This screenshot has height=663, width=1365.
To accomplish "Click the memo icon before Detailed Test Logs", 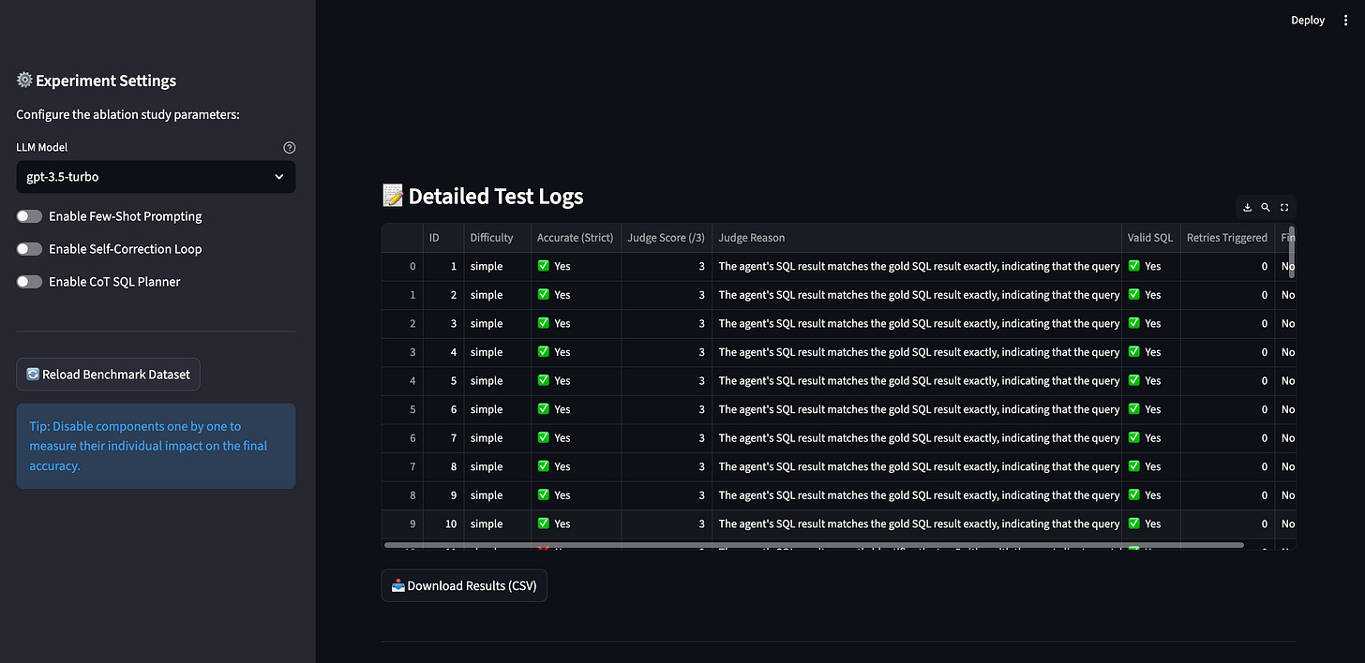I will [392, 195].
